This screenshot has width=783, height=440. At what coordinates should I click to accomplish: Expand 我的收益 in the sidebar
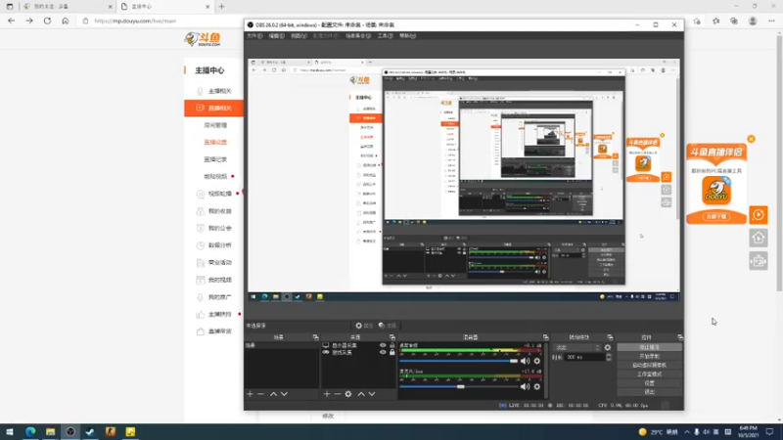(x=213, y=211)
